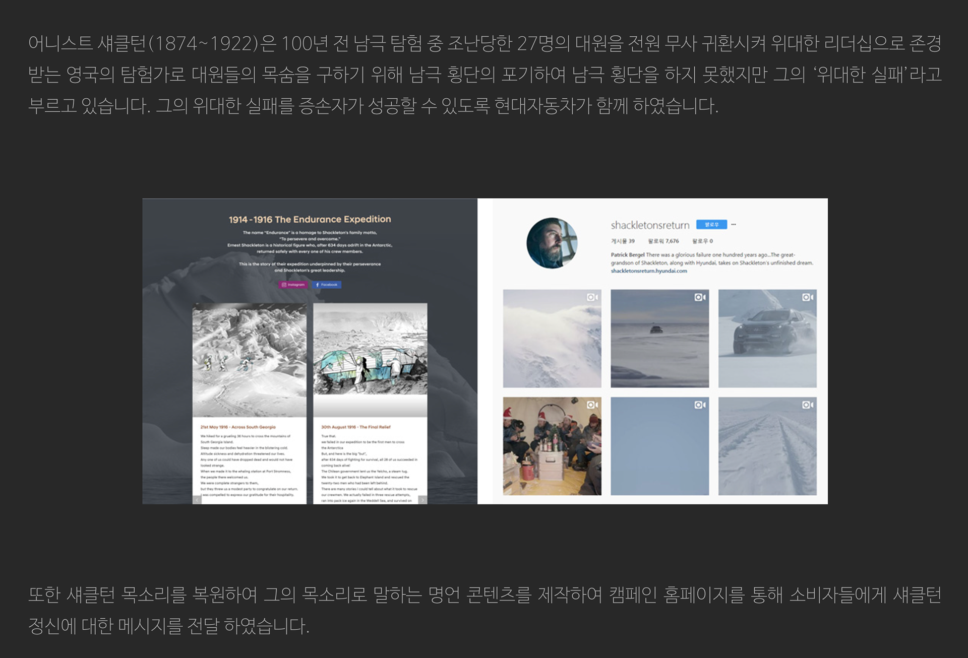This screenshot has height=658, width=968.
Task: Open The Final Relief story card
Action: [x=370, y=403]
